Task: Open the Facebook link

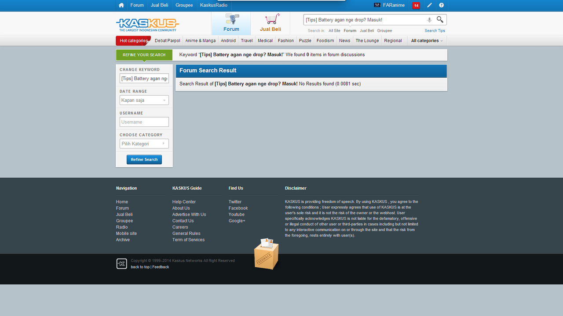Action: (x=238, y=208)
